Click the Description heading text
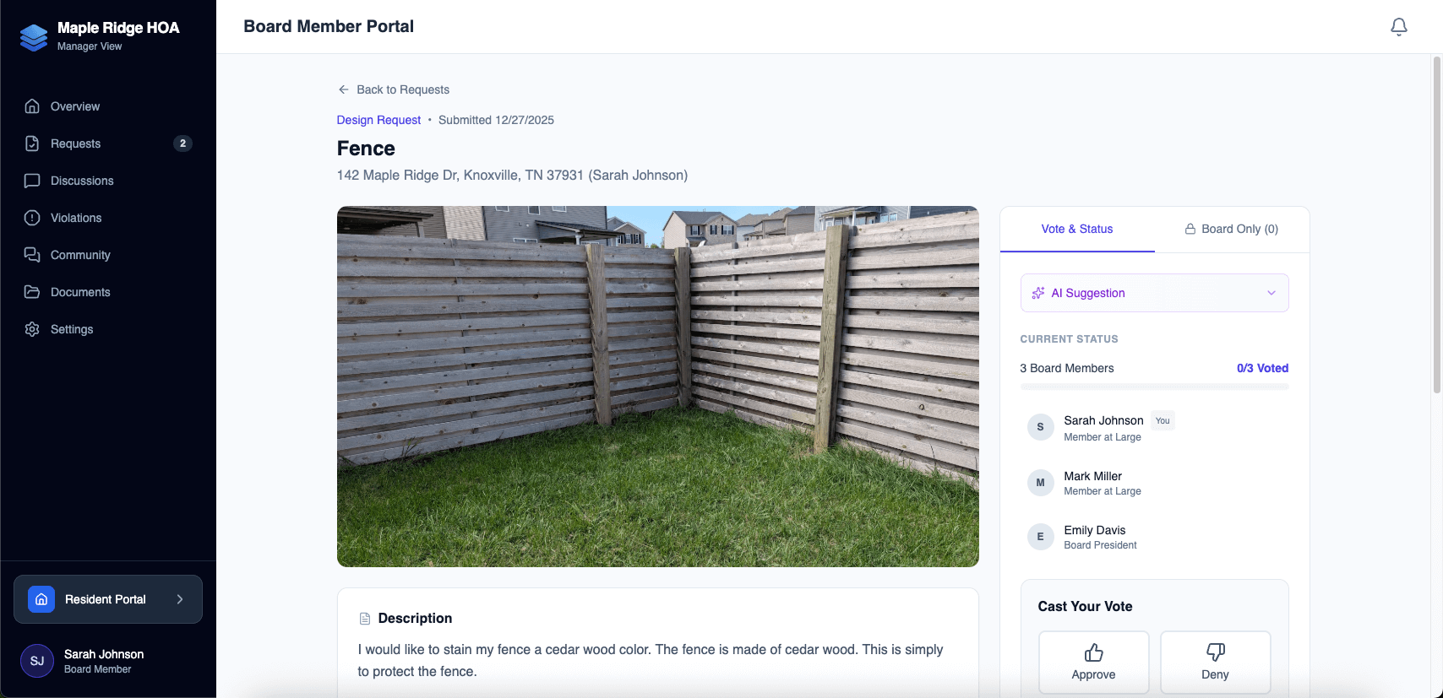The height and width of the screenshot is (698, 1443). point(415,619)
